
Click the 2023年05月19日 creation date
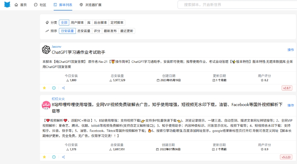click(x=170, y=80)
